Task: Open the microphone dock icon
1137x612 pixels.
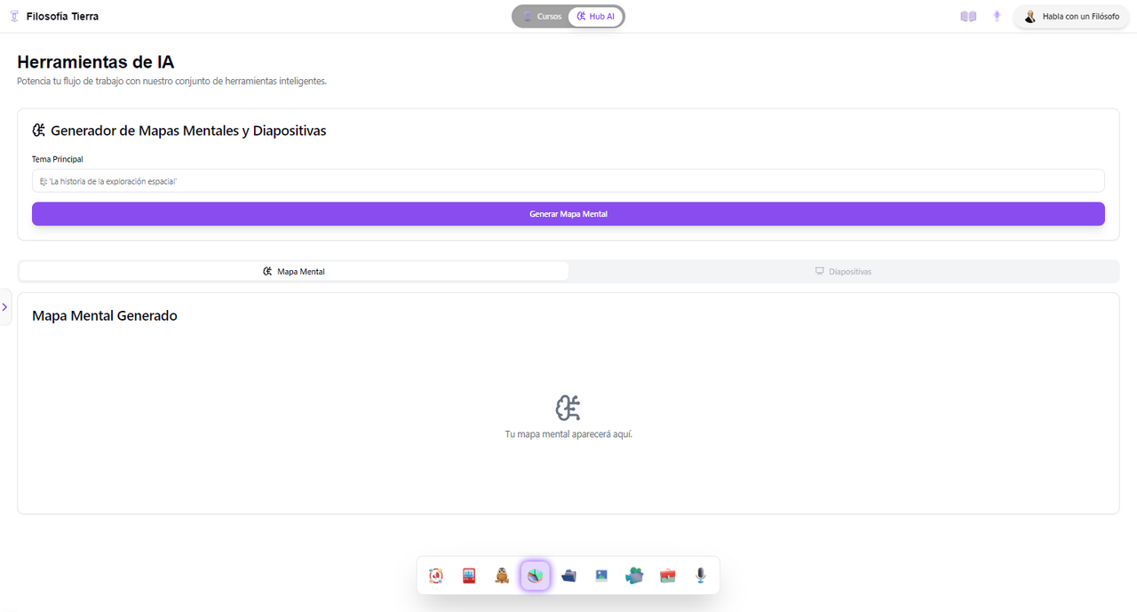Action: click(x=701, y=576)
